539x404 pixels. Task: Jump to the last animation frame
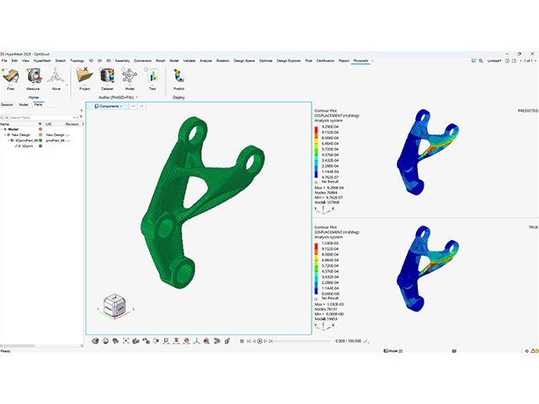pyautogui.click(x=271, y=341)
